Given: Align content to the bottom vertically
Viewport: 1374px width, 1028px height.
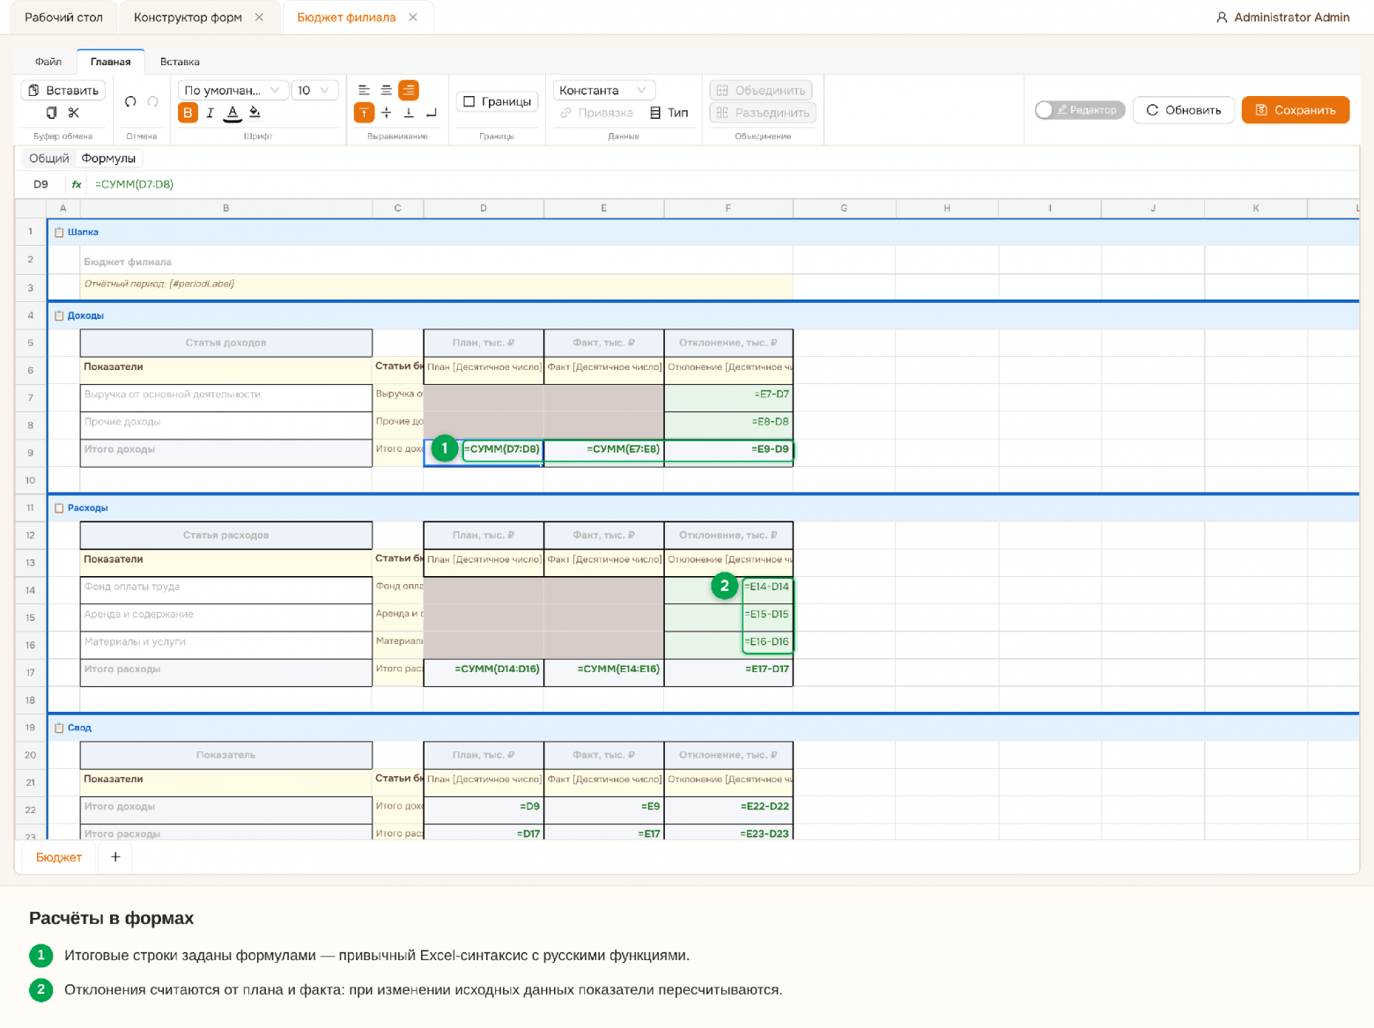Looking at the screenshot, I should [x=409, y=113].
